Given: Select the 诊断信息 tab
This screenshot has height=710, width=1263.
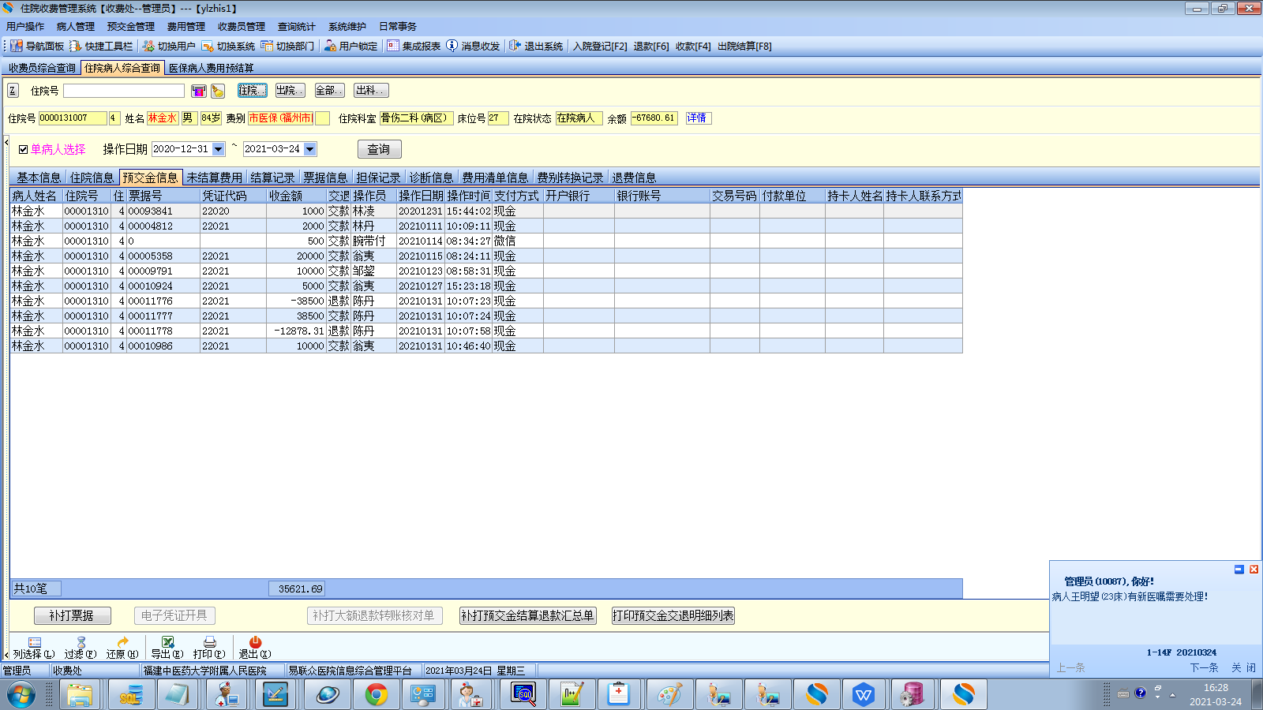Looking at the screenshot, I should (431, 177).
